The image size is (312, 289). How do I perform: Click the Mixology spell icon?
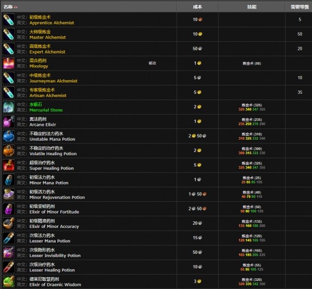(x=9, y=63)
